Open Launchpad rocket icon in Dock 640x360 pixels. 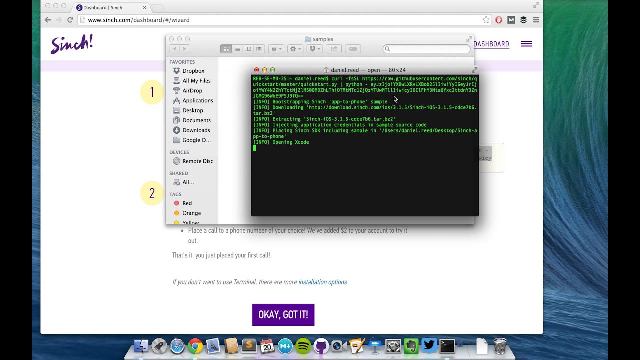coord(159,346)
